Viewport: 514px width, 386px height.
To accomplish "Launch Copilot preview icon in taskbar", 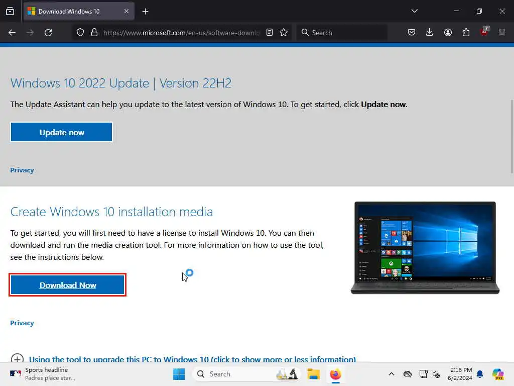I will (x=498, y=374).
